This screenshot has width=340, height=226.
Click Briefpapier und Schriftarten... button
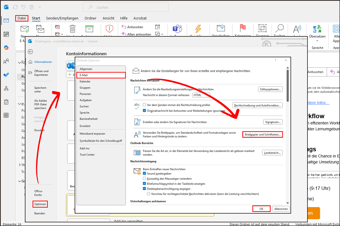tap(263, 135)
